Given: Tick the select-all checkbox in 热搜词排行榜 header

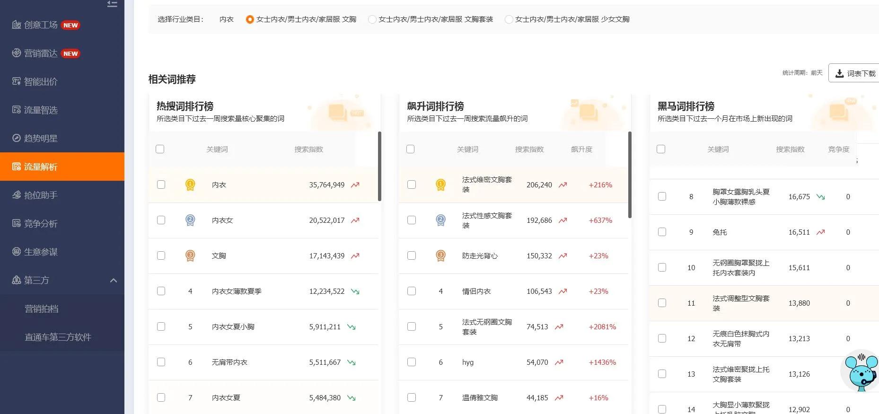Looking at the screenshot, I should 160,149.
